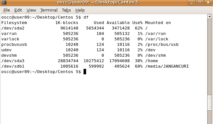Minimize the terminal window

[191, 2]
